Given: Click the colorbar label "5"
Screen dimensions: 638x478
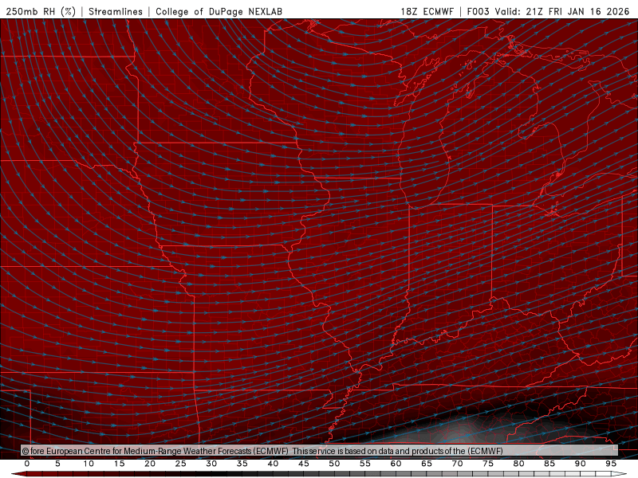Looking at the screenshot, I should coord(57,464).
